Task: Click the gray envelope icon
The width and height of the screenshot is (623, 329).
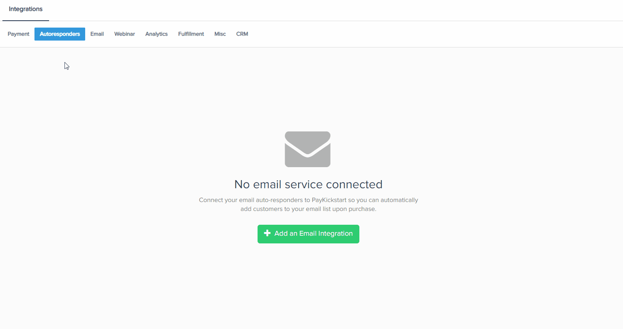Action: [307, 149]
